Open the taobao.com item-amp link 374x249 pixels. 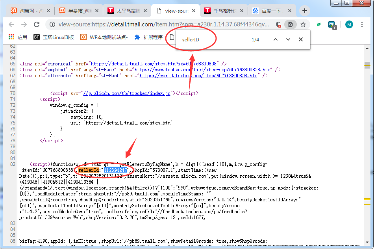(x=202, y=70)
